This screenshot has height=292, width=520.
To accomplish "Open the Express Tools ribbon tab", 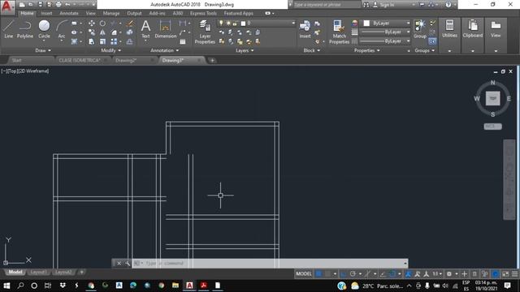I will click(203, 13).
